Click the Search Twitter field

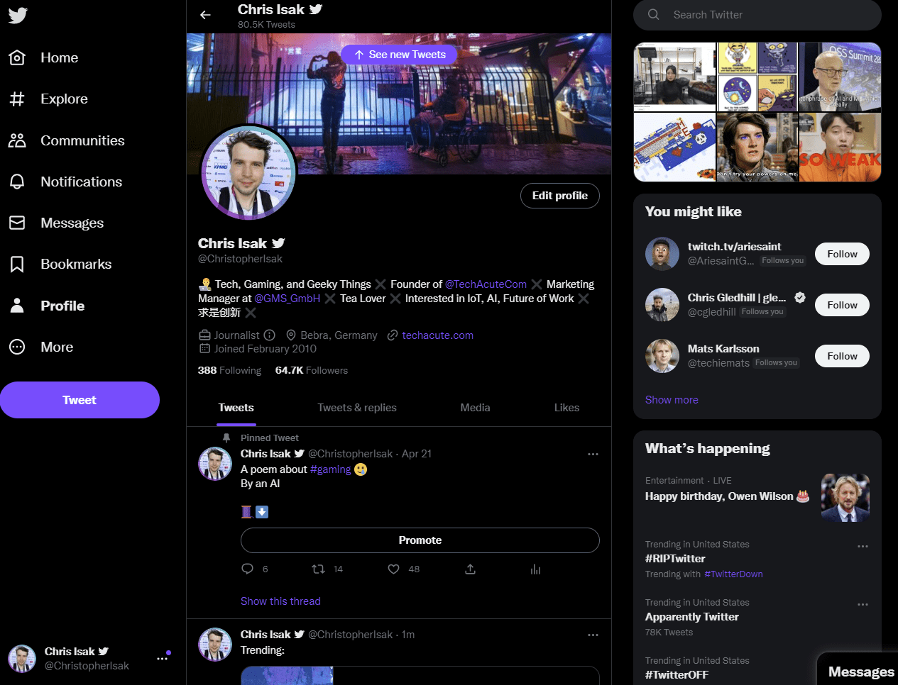pos(757,15)
